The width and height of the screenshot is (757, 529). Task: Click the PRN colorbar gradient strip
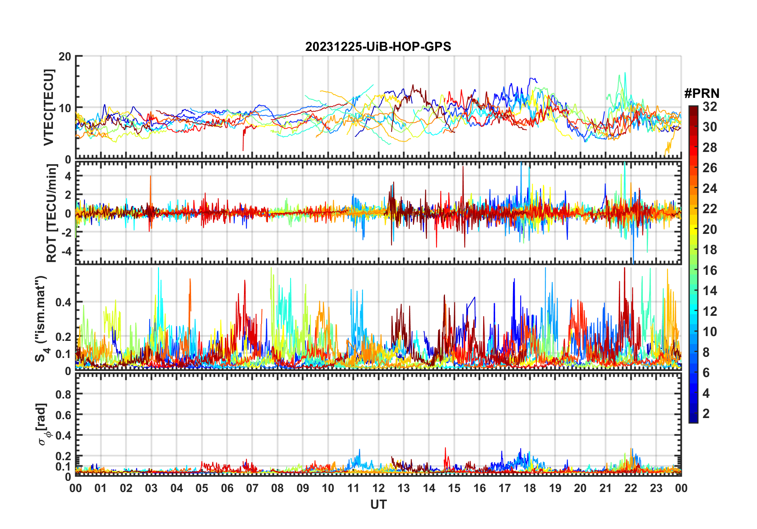click(693, 264)
